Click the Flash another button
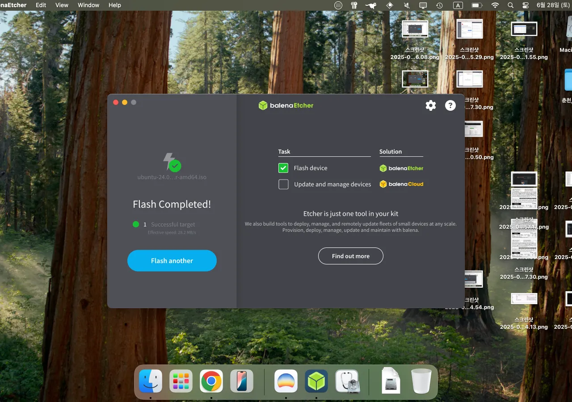Screen dimensions: 572x402 172,260
